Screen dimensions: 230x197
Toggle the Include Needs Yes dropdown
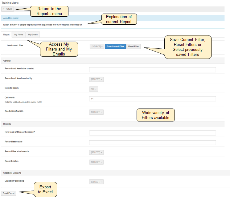pyautogui.click(x=93, y=89)
